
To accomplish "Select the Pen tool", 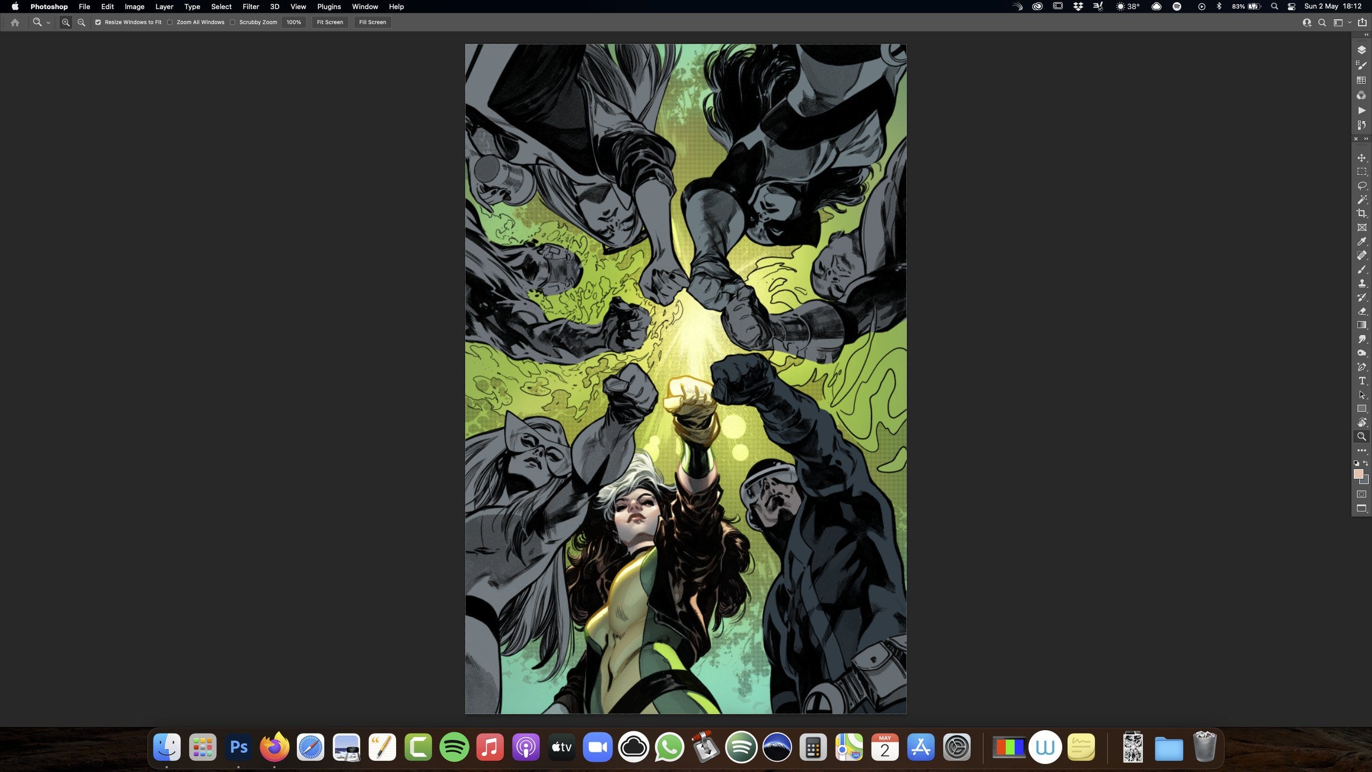I will (1361, 367).
